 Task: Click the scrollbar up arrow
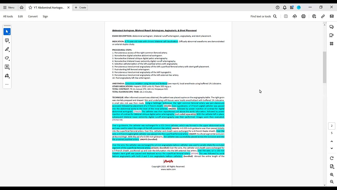tap(325, 25)
